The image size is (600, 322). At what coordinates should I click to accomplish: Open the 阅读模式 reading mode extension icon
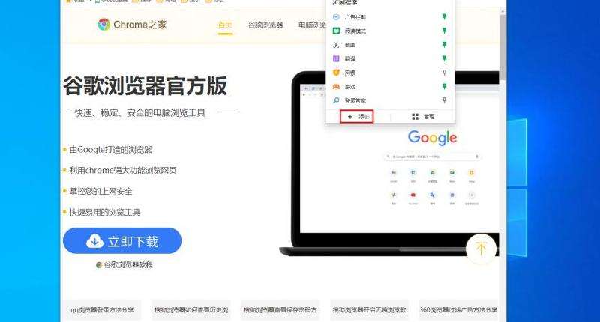tap(336, 31)
